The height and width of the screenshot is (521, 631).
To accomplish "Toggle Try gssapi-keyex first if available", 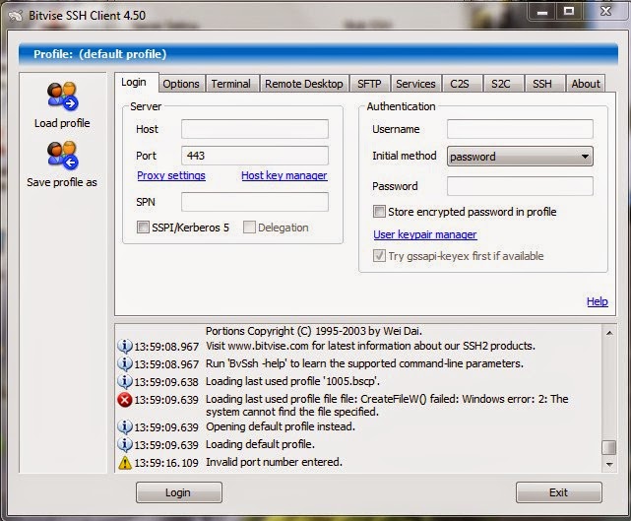I will point(379,256).
